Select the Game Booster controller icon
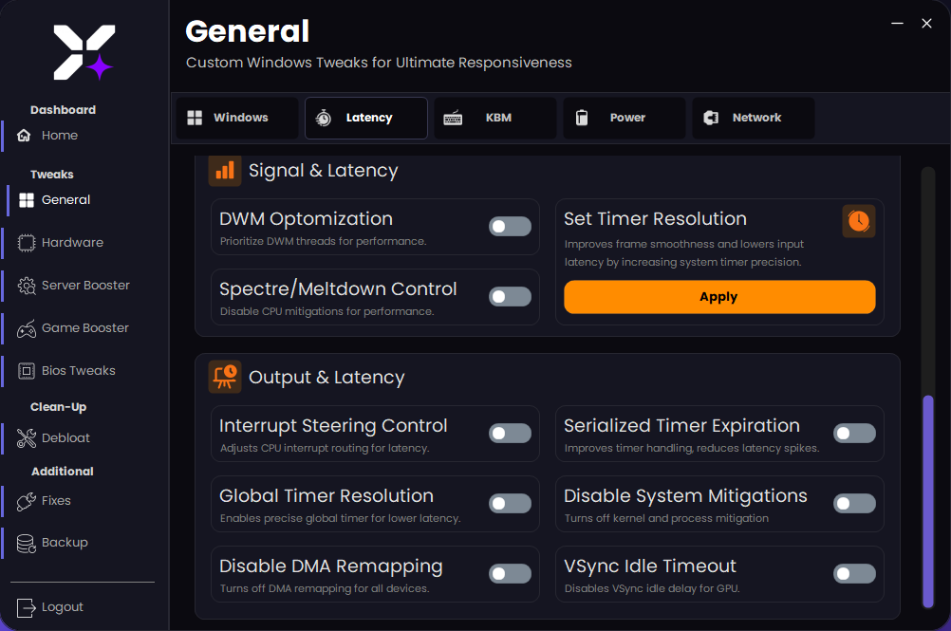The image size is (951, 631). (x=27, y=328)
